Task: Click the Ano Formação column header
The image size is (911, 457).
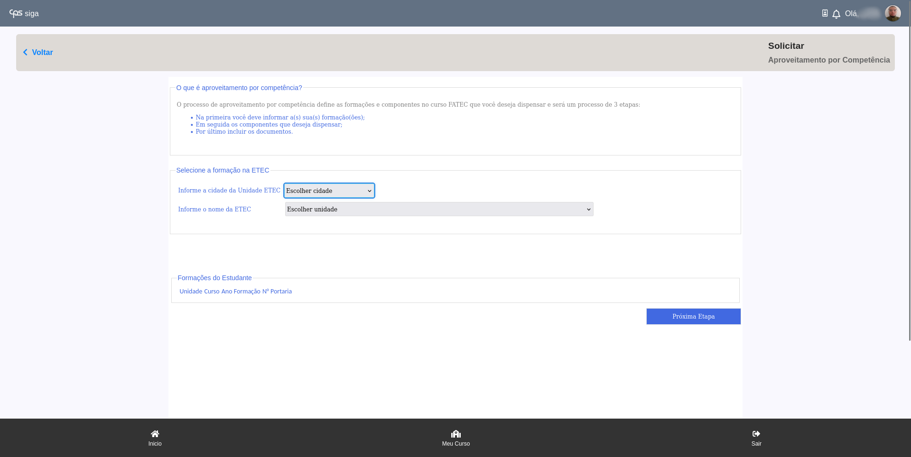Action: pos(241,292)
